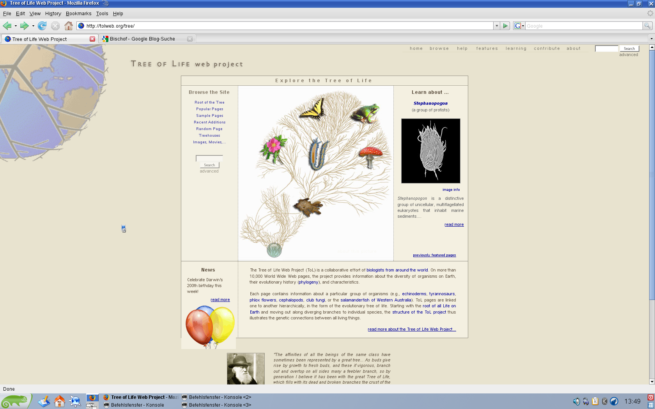Screen dimensions: 655x409
Task: Open the openSUSE chameleon start menu
Action: (15, 401)
